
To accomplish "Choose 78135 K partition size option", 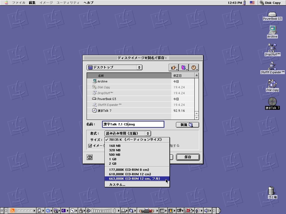I will pos(137,140).
